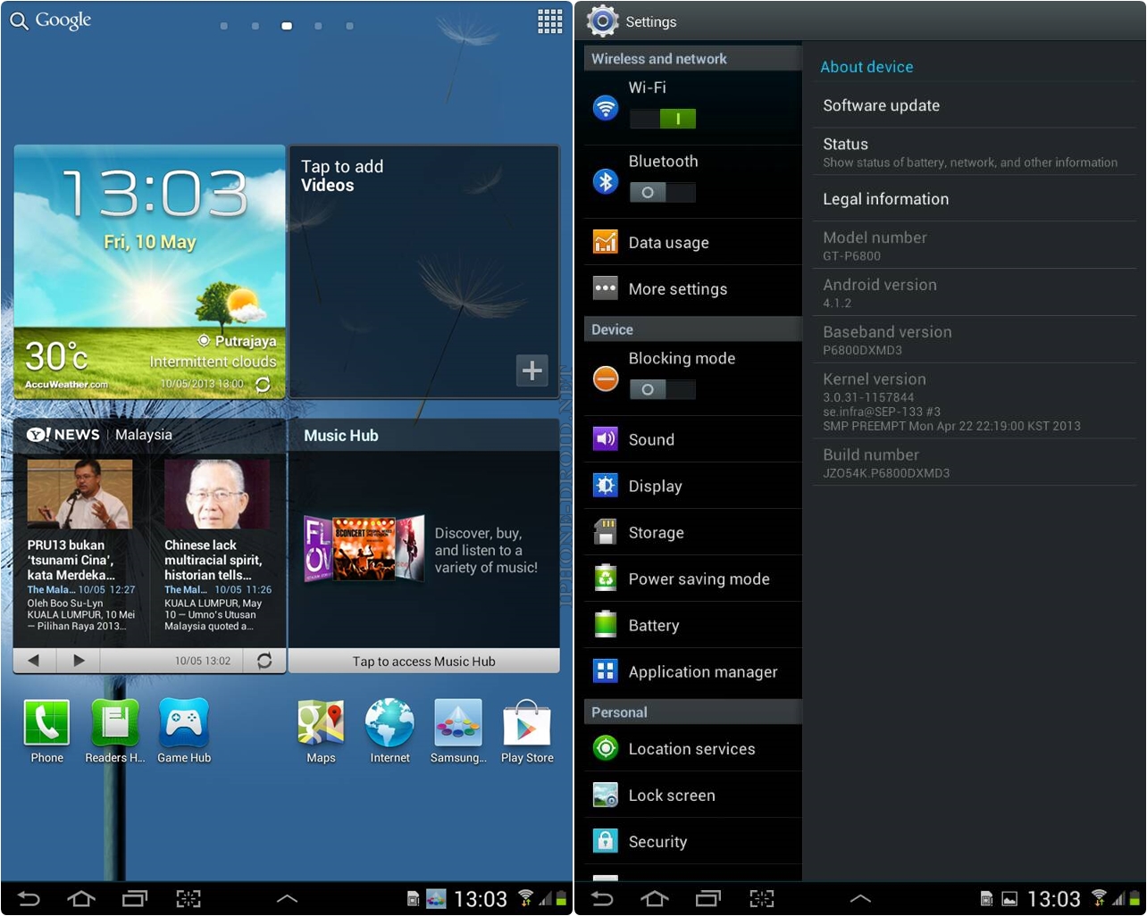Refresh the AccuWeather widget
This screenshot has width=1147, height=916.
point(263,385)
